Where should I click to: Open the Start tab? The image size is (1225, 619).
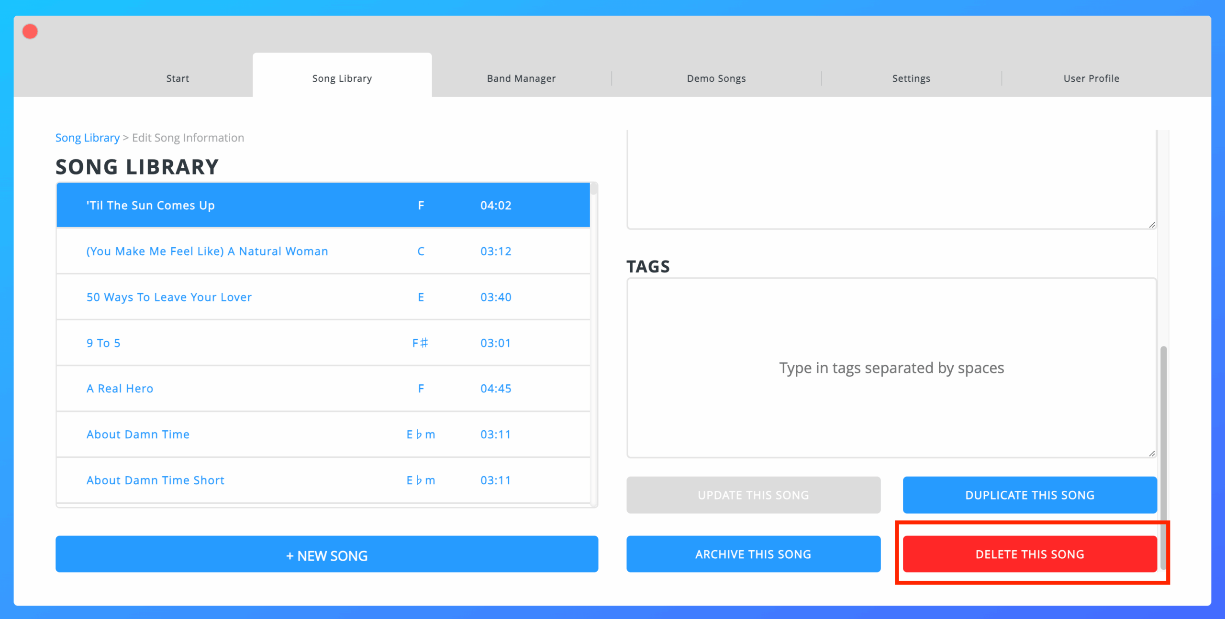178,78
